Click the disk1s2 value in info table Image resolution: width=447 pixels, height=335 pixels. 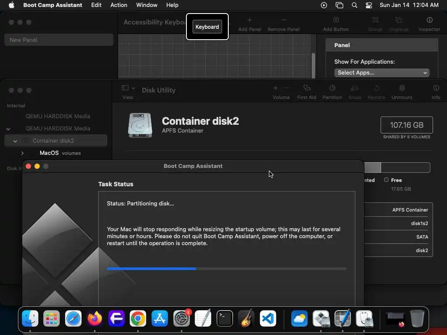click(419, 223)
